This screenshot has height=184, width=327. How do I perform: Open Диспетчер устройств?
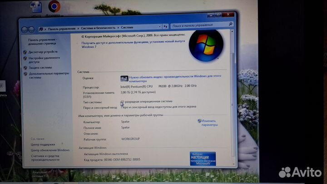click(43, 52)
